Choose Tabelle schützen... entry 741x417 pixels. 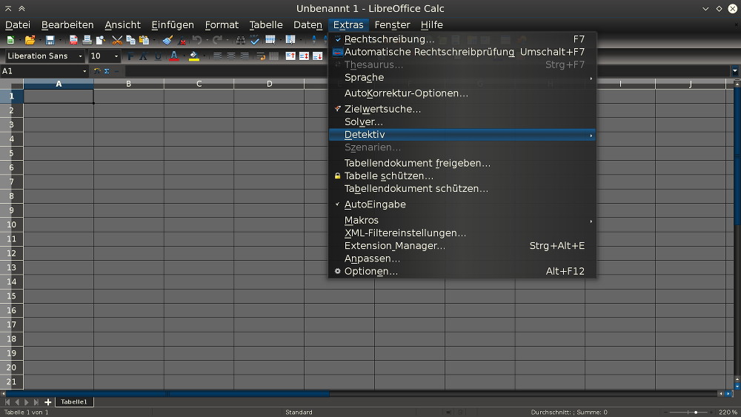point(462,176)
